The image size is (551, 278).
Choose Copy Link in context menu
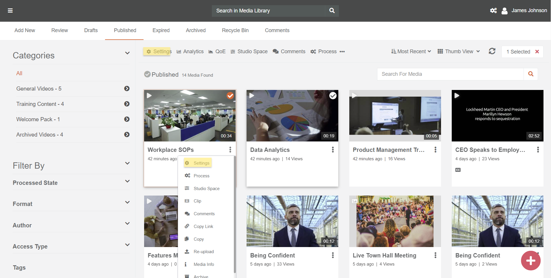click(203, 227)
